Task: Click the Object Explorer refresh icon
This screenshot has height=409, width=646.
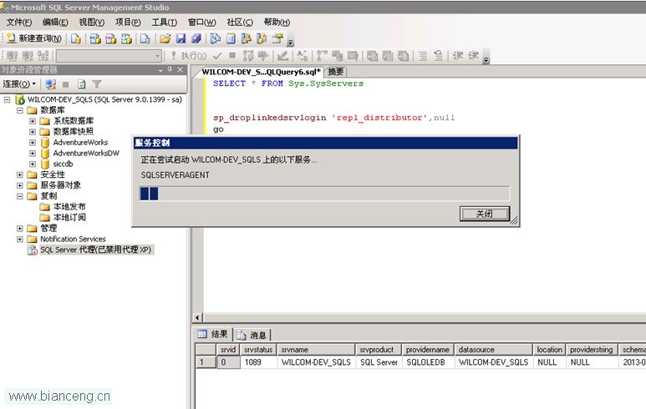Action: click(82, 84)
